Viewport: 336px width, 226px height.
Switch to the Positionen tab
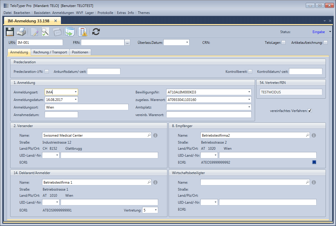[x=80, y=52]
